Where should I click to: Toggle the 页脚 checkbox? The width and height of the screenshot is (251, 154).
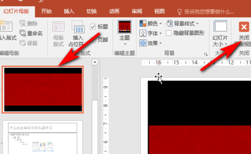[93, 39]
